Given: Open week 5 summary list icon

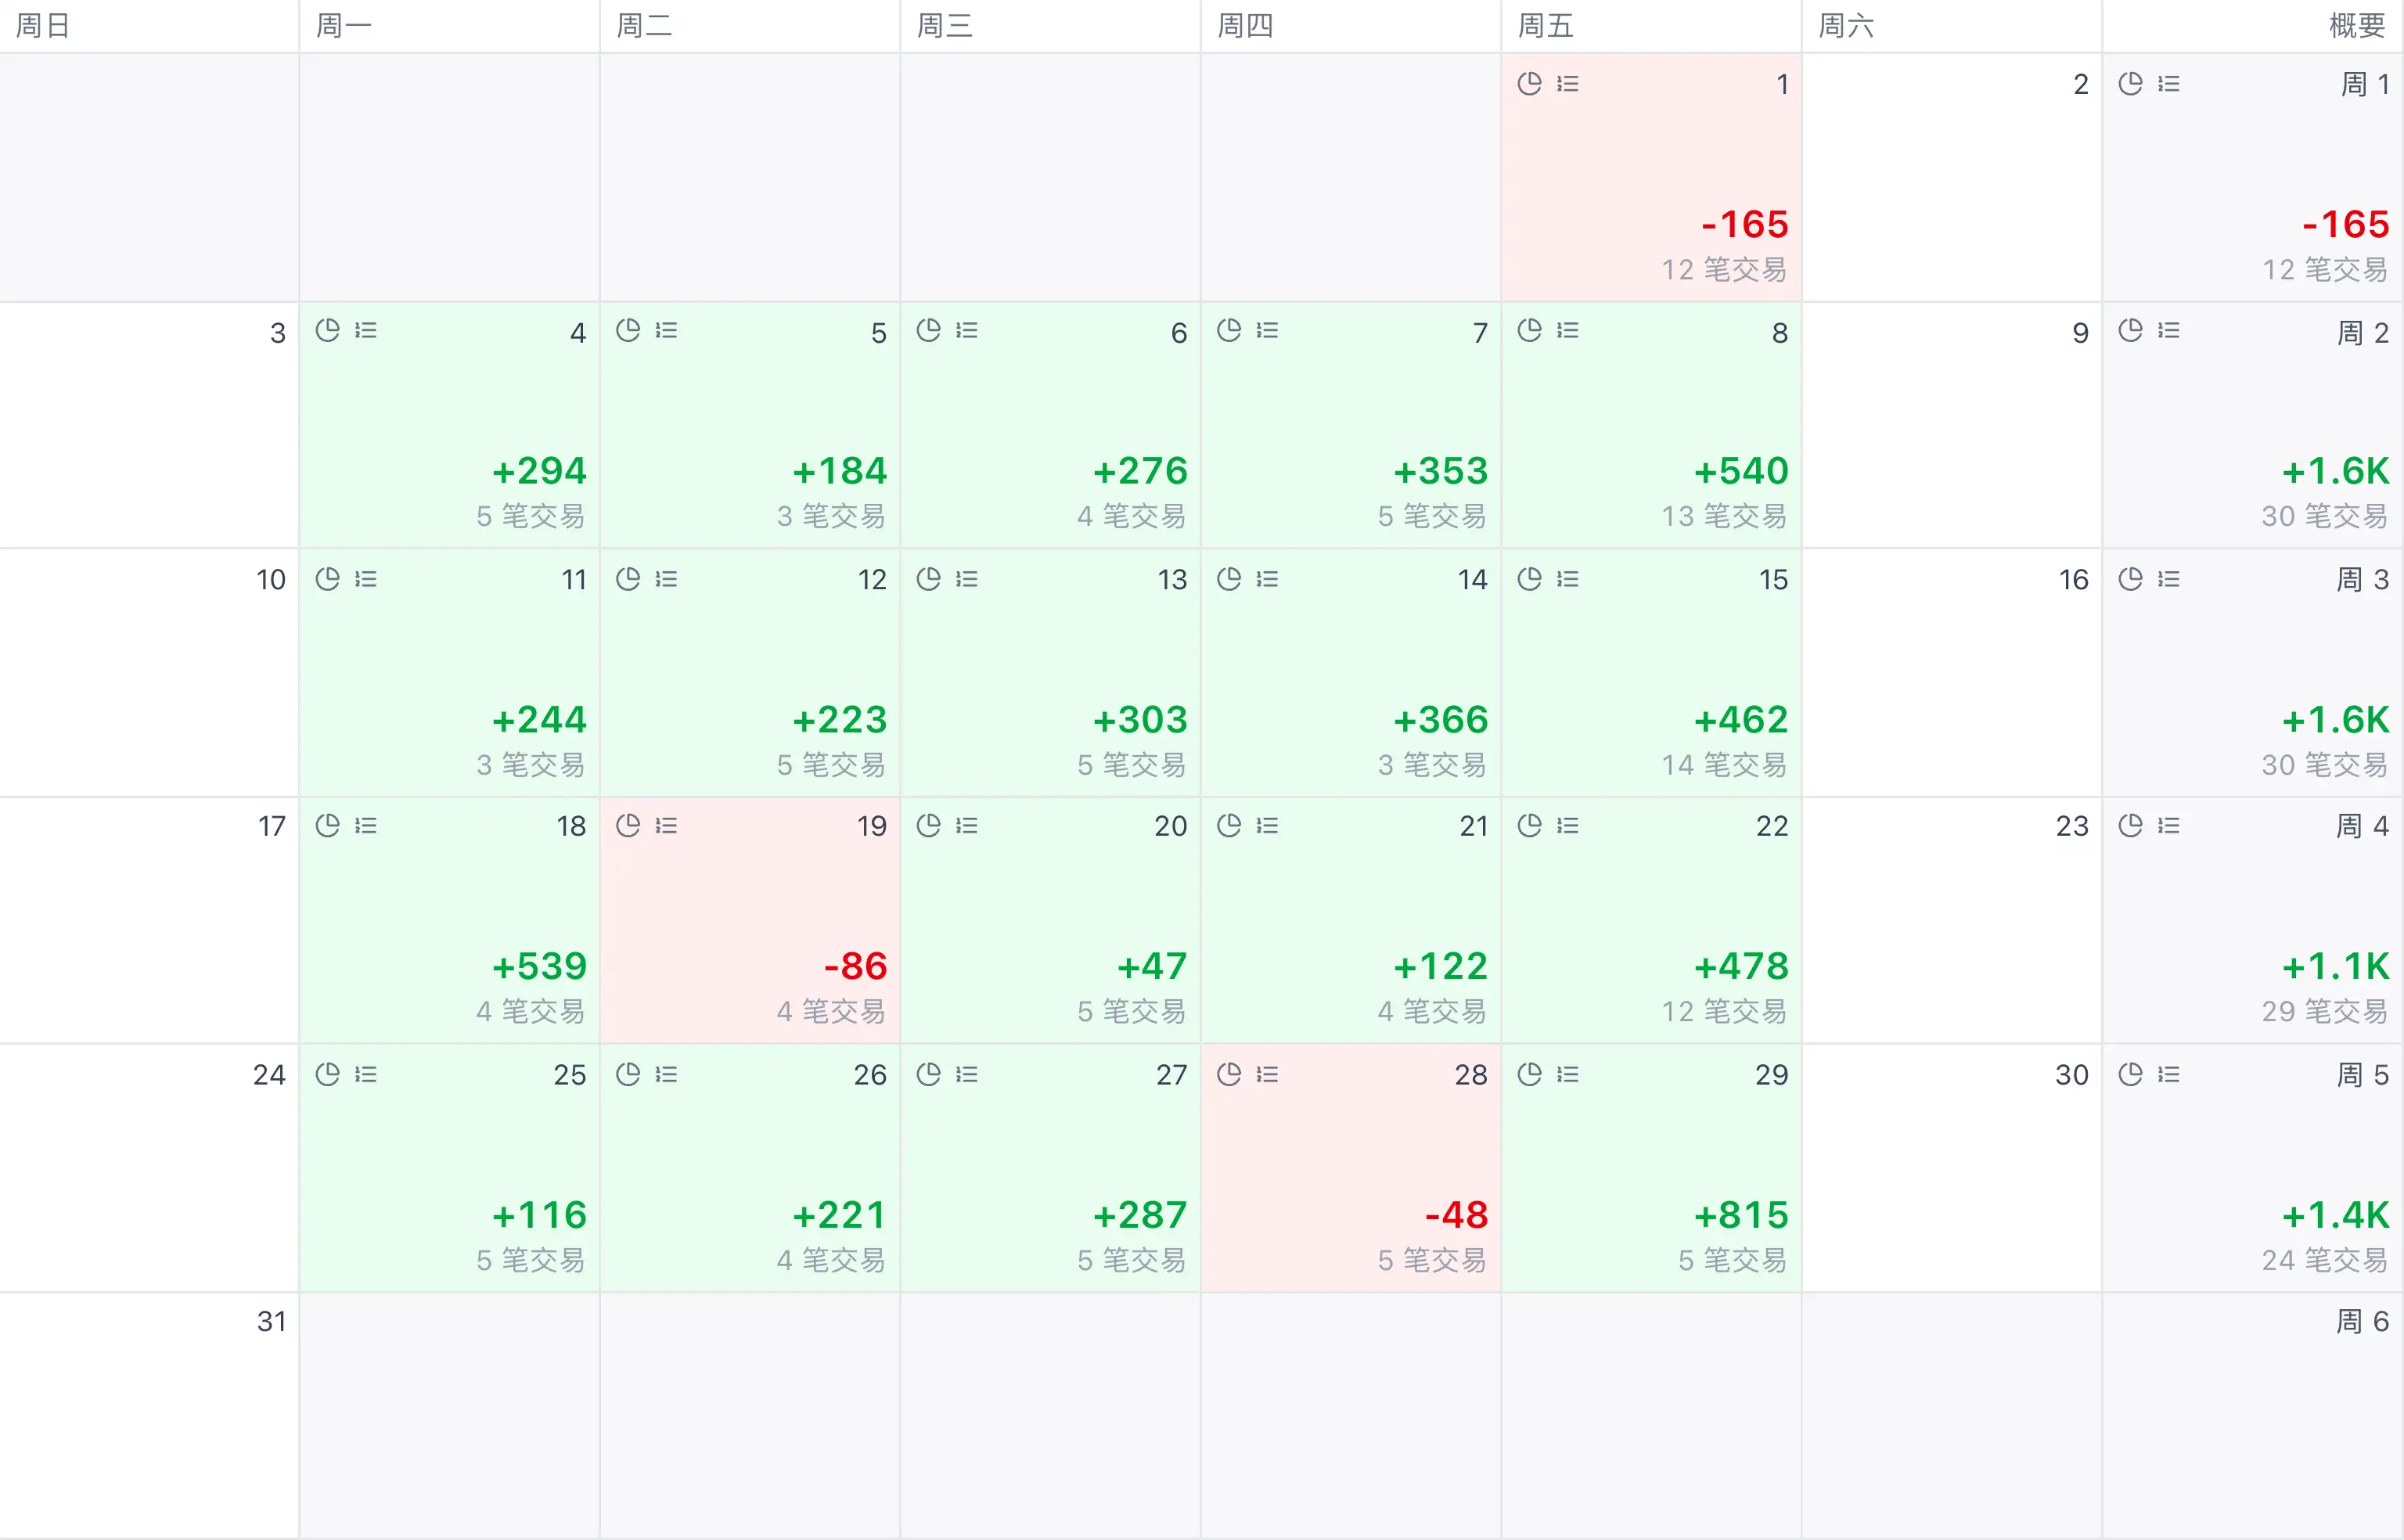Looking at the screenshot, I should 2168,1074.
